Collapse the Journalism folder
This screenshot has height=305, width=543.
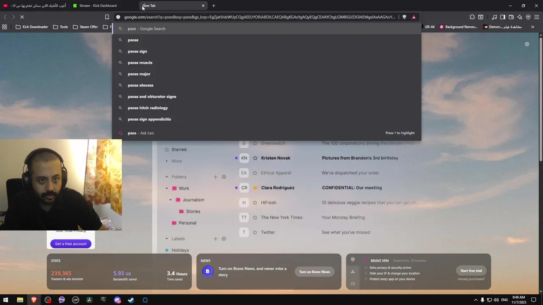point(171,200)
